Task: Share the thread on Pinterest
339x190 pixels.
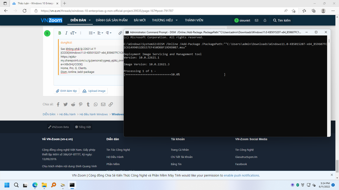Action: pos(81,104)
